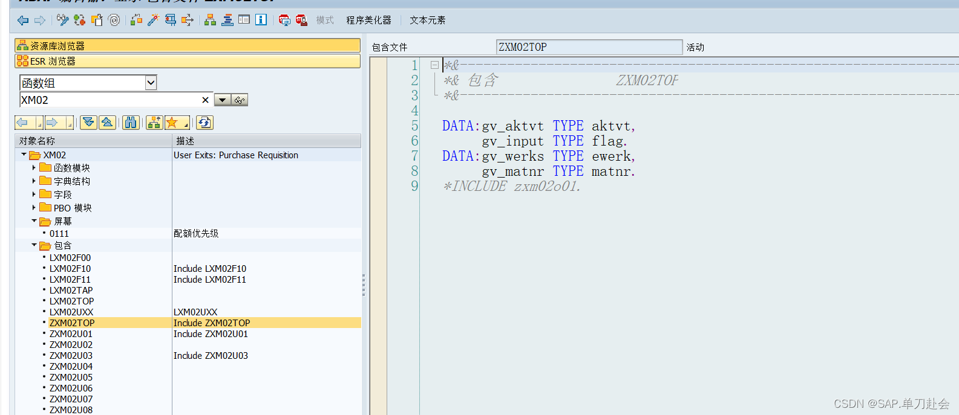
Task: Click the greyed 模式 pattern button
Action: pos(325,21)
